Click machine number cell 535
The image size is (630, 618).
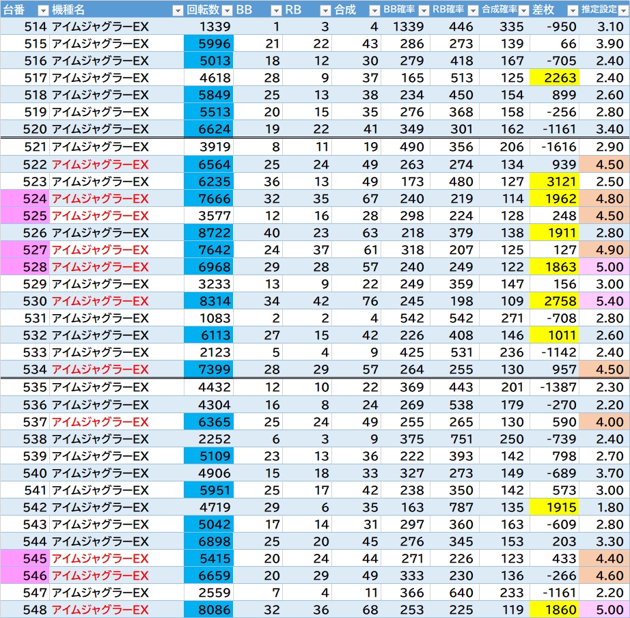point(25,387)
